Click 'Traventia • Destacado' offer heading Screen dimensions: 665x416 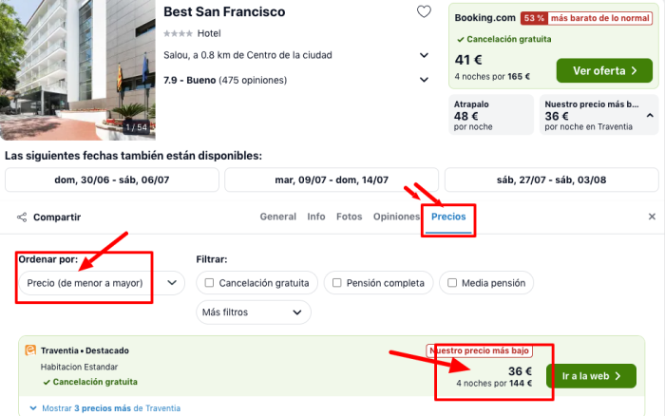(x=85, y=350)
